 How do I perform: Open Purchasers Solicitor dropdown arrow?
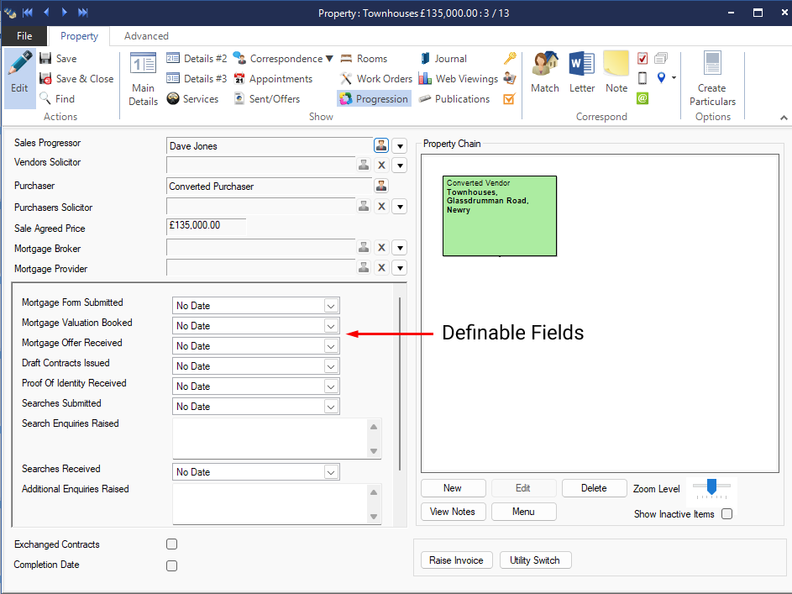(400, 207)
